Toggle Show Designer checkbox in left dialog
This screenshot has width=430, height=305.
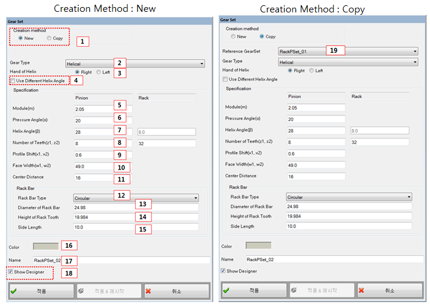coord(11,272)
